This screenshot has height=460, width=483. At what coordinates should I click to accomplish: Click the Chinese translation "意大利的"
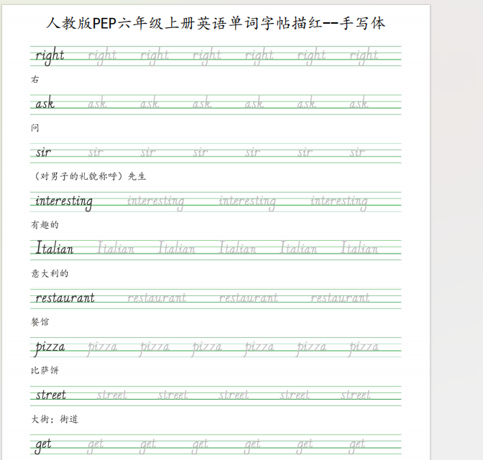point(50,273)
